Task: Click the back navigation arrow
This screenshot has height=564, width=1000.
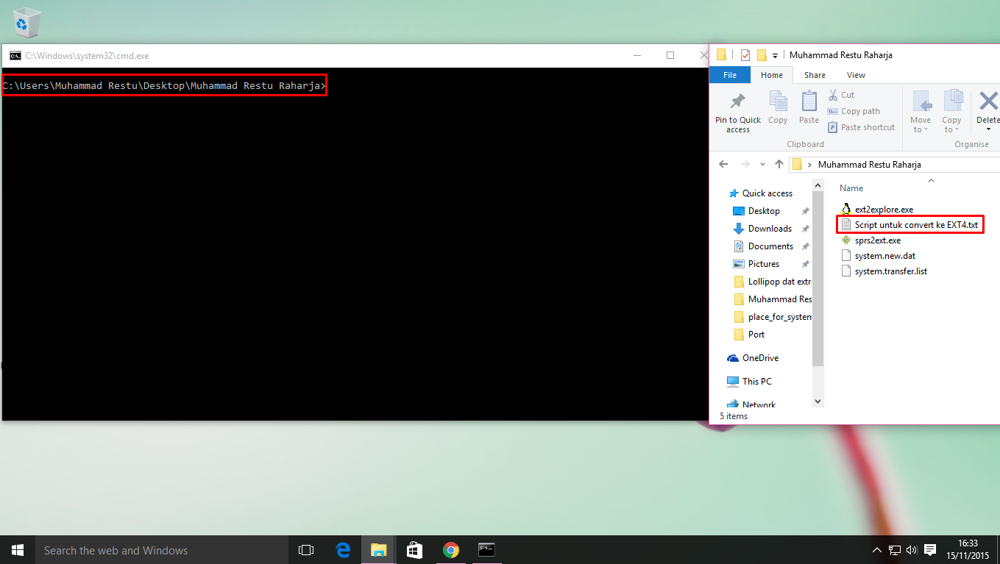Action: [723, 164]
